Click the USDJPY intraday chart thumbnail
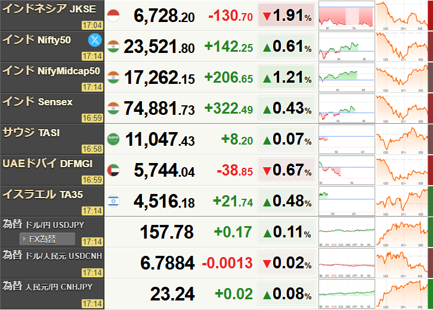 (347, 232)
